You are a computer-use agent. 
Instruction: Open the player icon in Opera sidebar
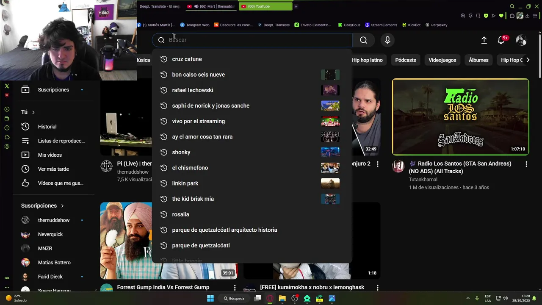7,109
